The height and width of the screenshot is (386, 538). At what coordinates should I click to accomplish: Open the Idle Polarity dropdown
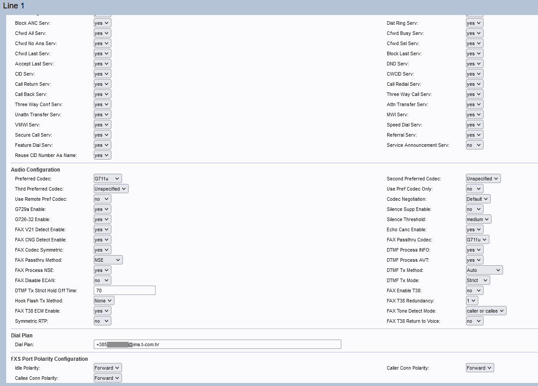(x=107, y=368)
